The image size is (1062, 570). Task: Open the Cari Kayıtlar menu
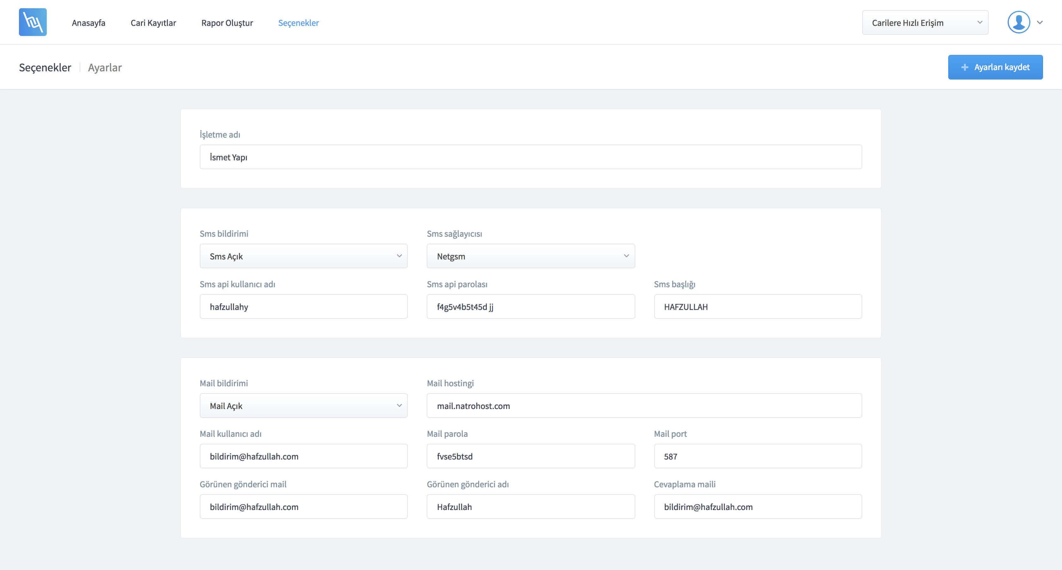tap(153, 23)
